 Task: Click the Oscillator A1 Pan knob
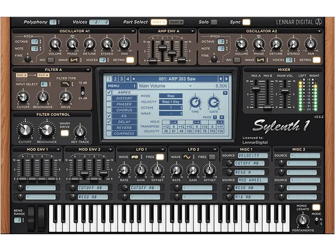pos(124,44)
